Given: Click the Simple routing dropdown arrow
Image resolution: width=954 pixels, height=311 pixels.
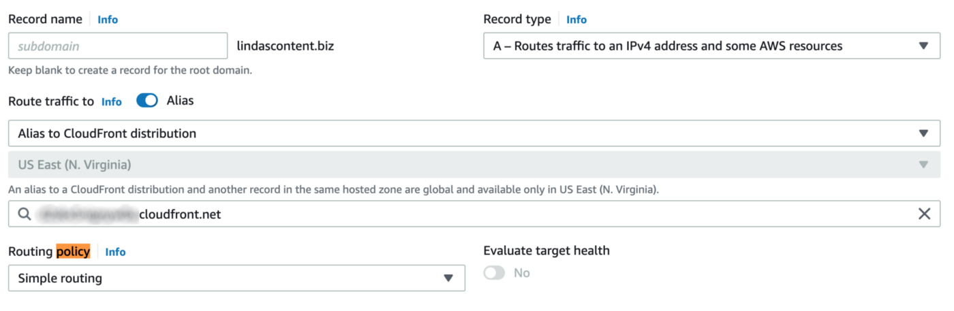Looking at the screenshot, I should [448, 278].
